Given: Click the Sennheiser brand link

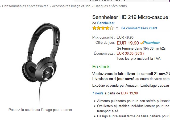Looking at the screenshot, I should pyautogui.click(x=106, y=23).
